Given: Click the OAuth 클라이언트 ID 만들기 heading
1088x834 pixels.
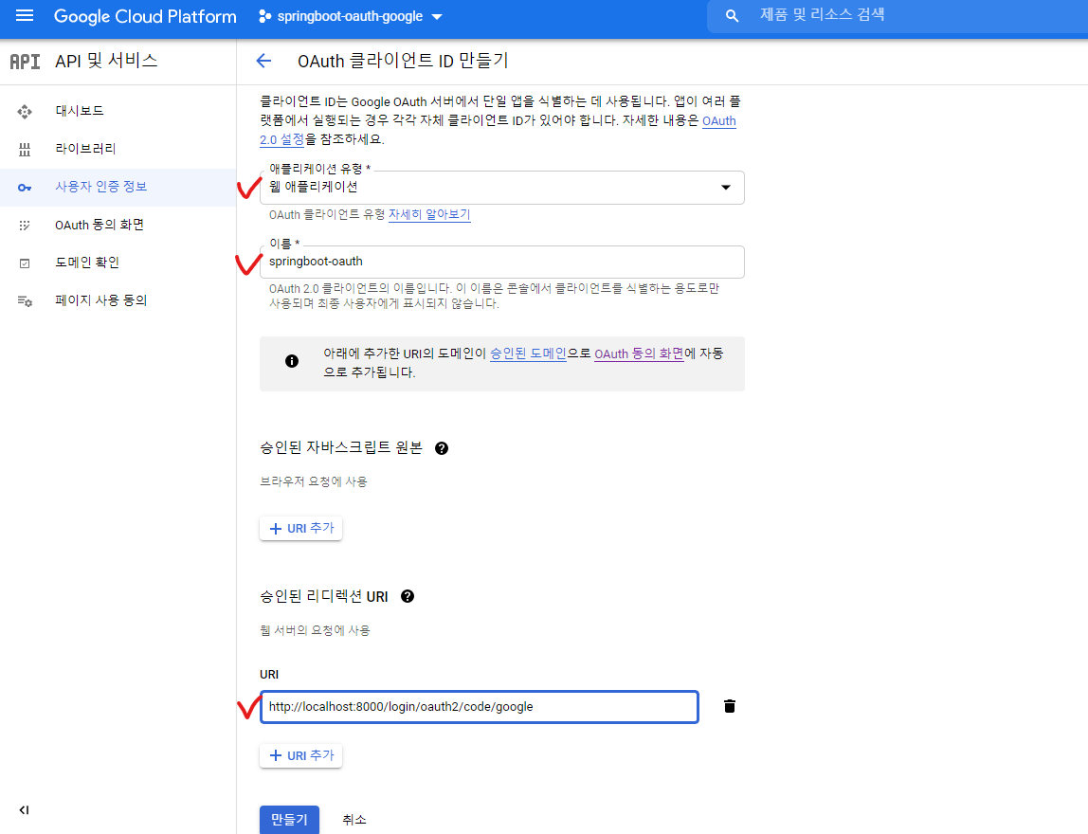Looking at the screenshot, I should tap(403, 61).
